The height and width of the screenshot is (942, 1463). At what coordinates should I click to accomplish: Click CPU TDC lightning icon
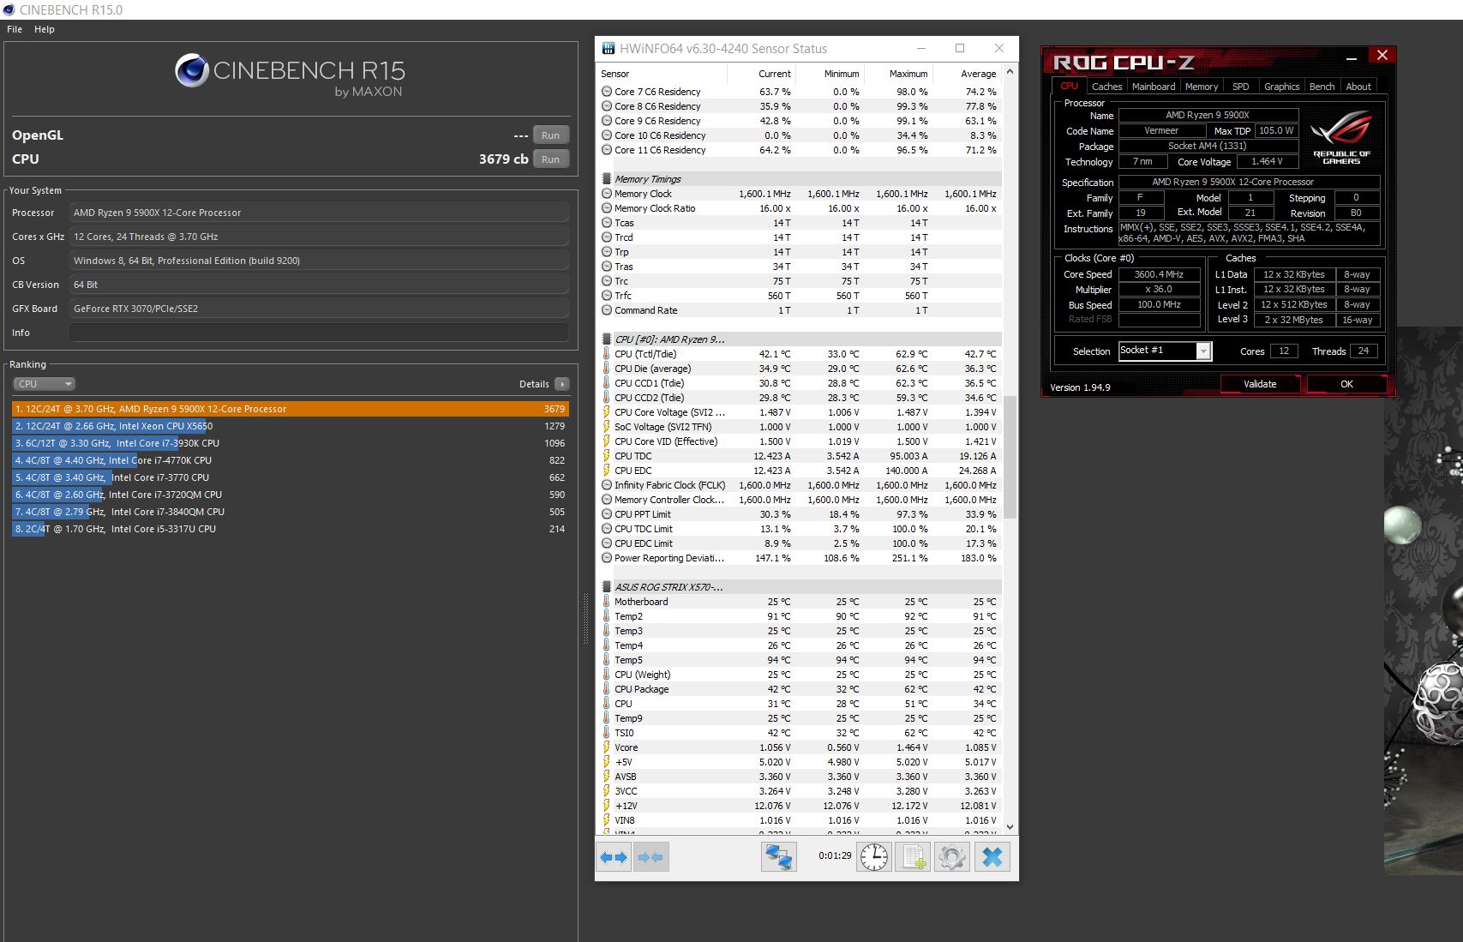tap(607, 456)
